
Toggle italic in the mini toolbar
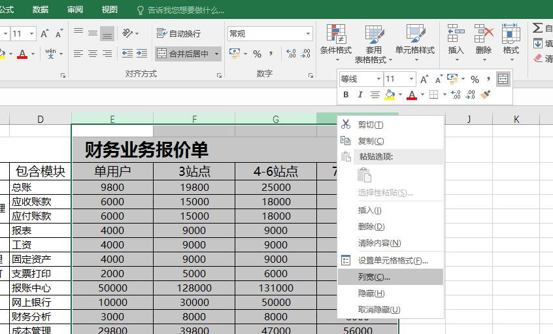pos(360,95)
